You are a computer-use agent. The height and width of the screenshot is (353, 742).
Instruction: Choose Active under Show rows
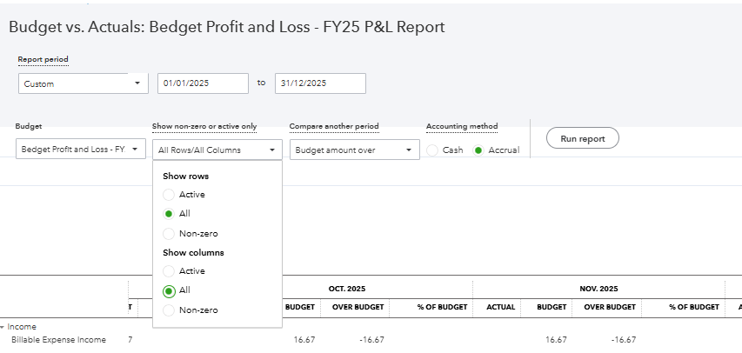pos(170,195)
